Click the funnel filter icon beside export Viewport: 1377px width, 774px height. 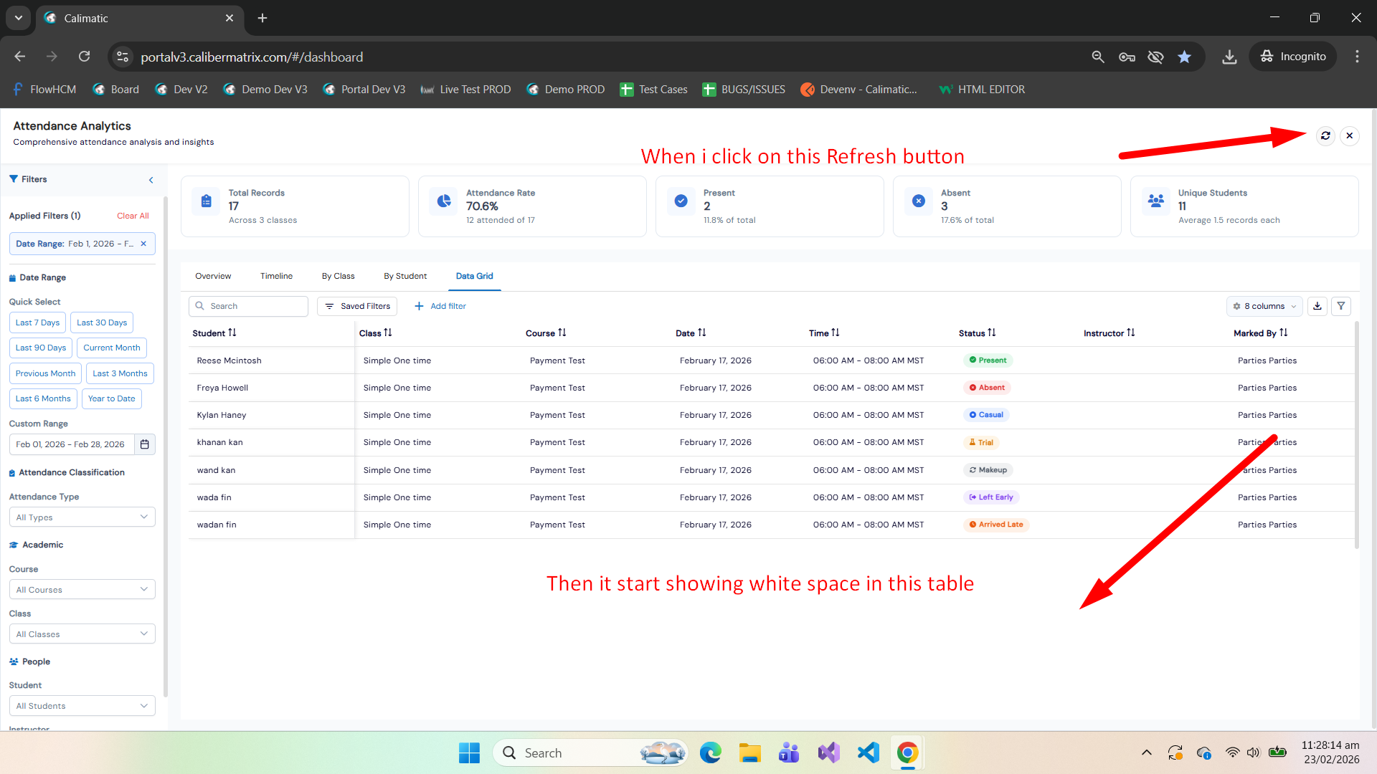1341,306
